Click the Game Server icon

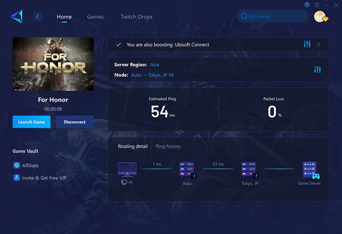click(311, 170)
